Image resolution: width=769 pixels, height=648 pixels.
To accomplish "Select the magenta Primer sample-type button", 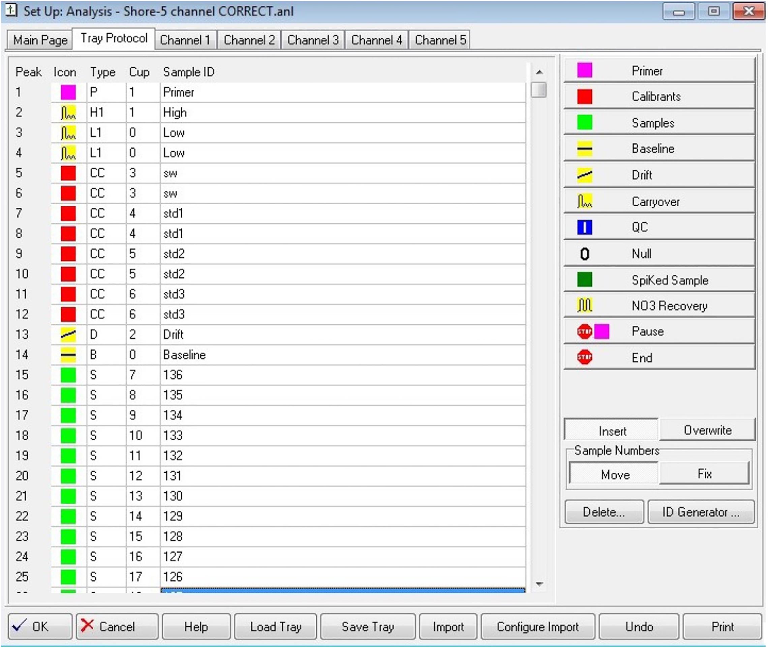I will tap(659, 70).
